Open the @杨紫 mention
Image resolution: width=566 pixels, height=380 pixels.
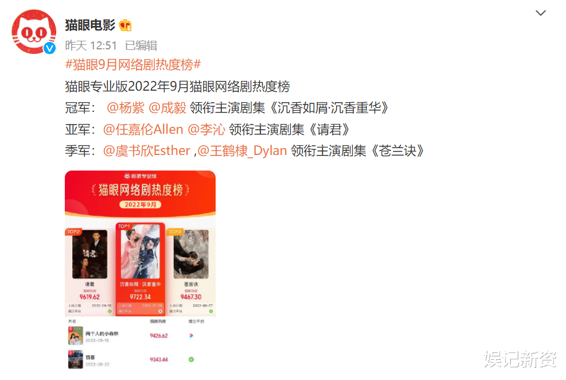coord(125,108)
